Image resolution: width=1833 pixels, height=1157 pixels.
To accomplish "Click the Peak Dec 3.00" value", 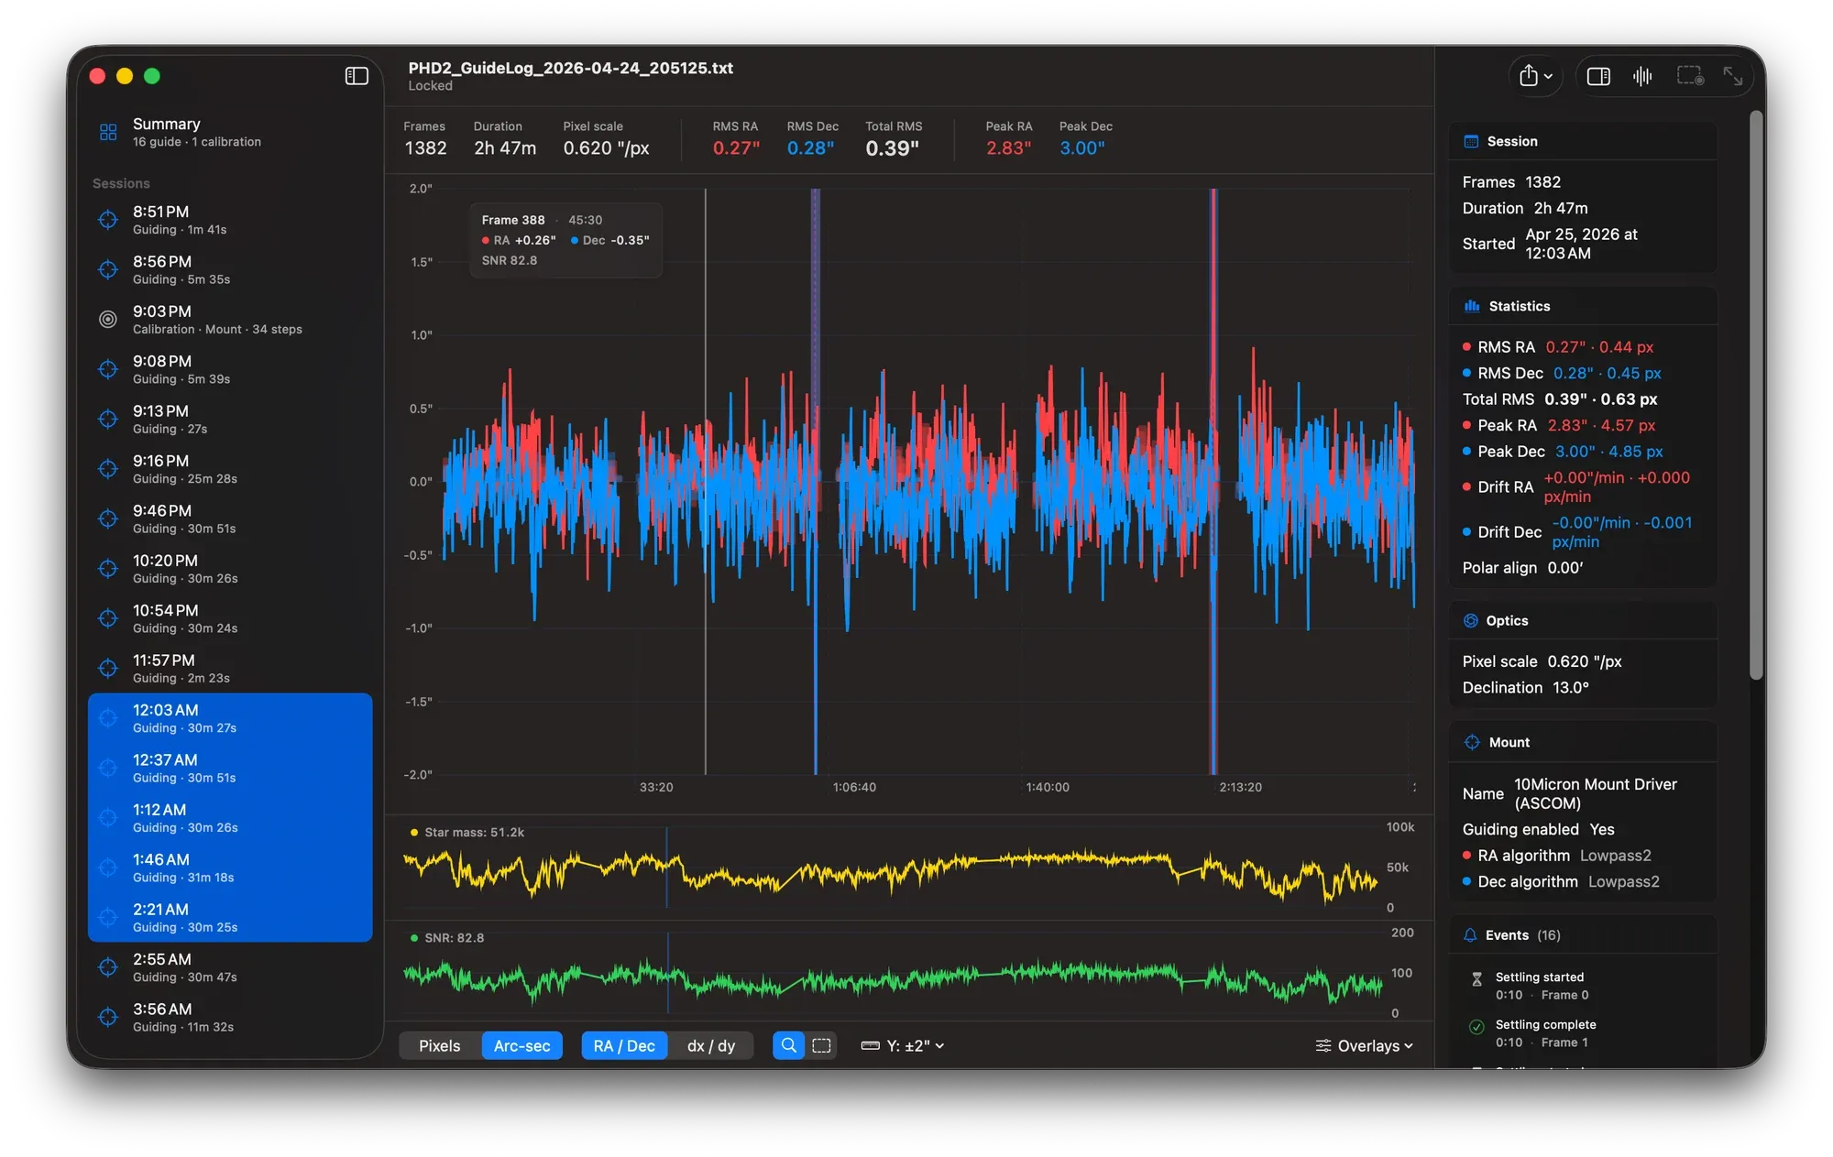I will tap(1081, 148).
